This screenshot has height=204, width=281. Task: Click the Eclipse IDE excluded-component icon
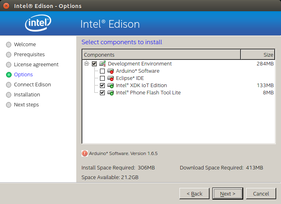(x=110, y=78)
